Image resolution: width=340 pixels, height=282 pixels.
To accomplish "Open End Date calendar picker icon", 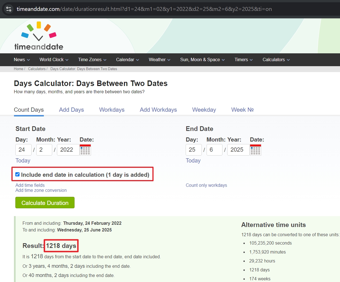I will (x=255, y=150).
